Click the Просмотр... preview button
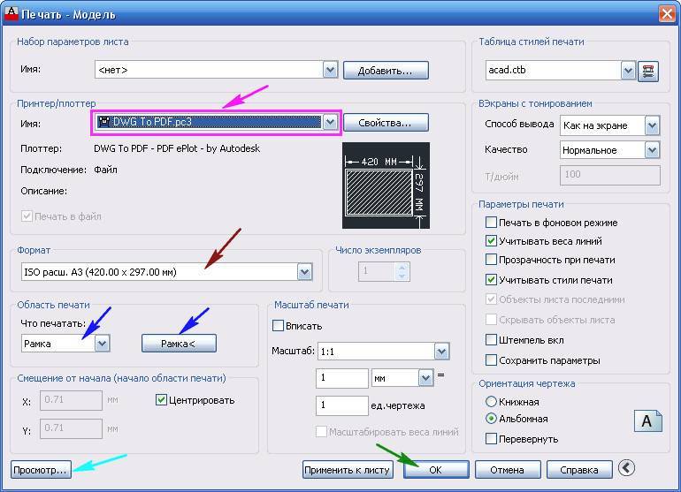 point(41,470)
